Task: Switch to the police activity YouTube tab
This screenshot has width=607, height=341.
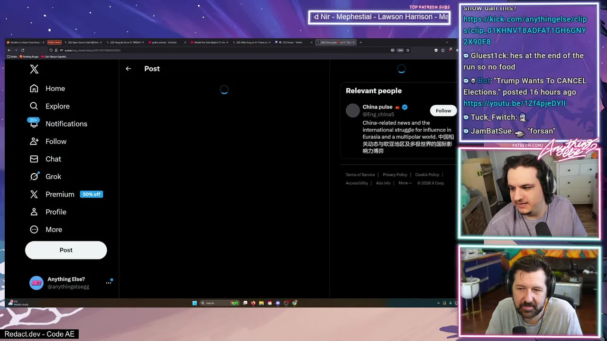Action: (167, 42)
